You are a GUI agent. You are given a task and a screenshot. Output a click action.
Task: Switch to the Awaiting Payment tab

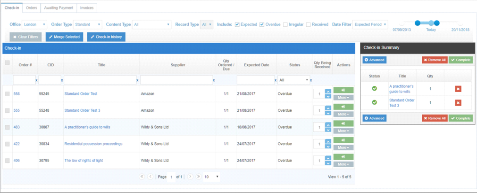click(x=59, y=8)
